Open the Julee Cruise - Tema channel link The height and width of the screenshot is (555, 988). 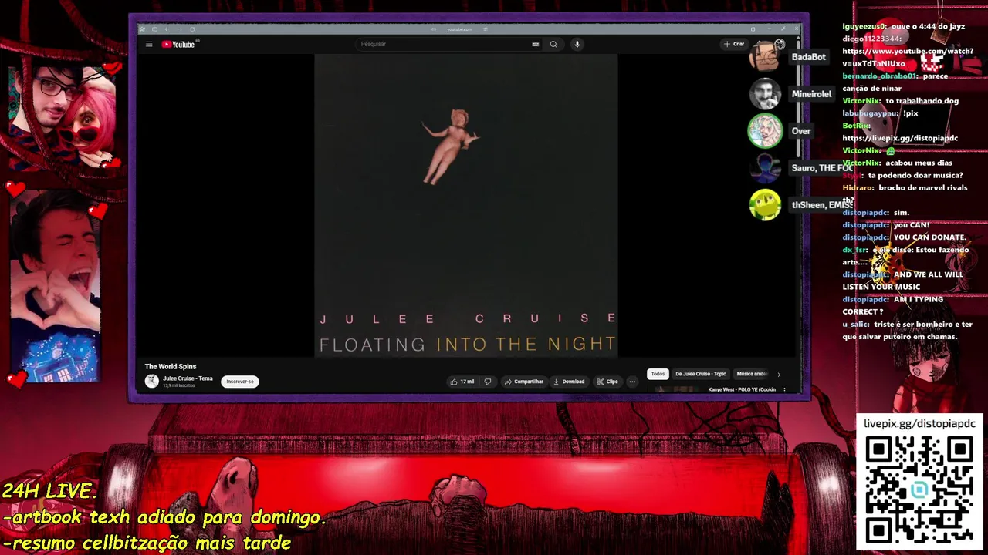click(x=188, y=378)
